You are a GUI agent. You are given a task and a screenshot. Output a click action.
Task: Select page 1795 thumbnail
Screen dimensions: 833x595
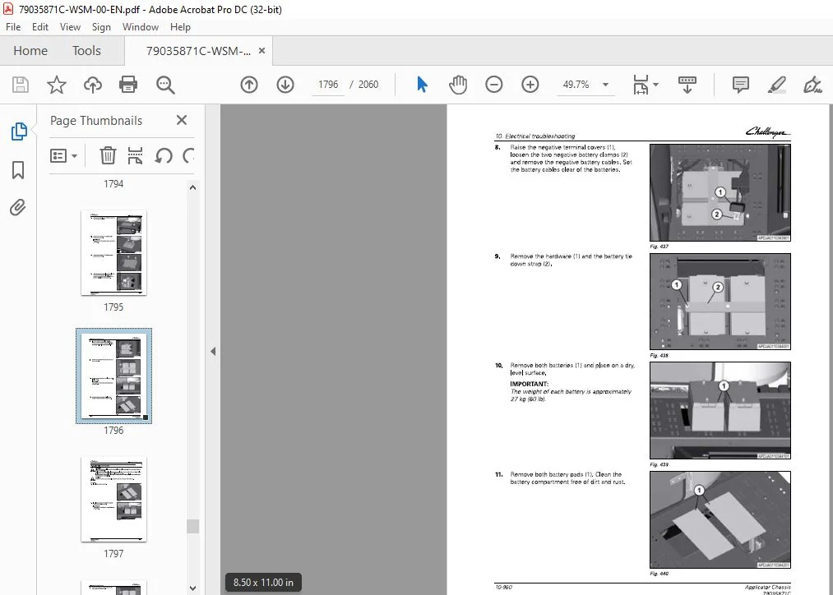[113, 252]
